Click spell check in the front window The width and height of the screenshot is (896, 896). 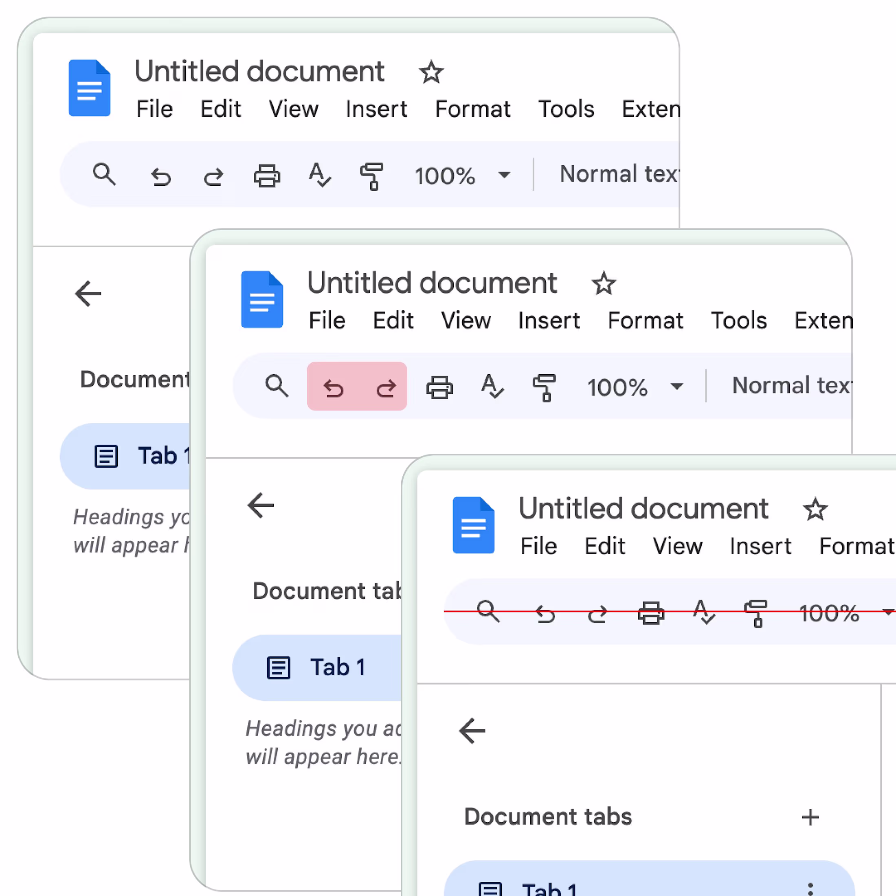click(704, 612)
